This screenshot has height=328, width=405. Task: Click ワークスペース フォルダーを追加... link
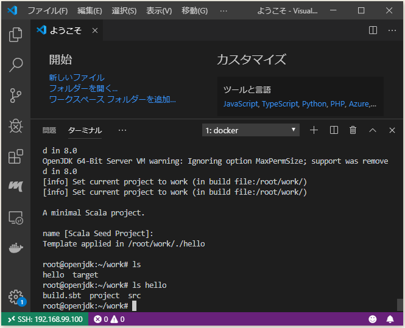[112, 99]
